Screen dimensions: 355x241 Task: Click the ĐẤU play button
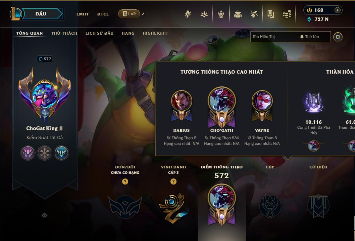(41, 14)
